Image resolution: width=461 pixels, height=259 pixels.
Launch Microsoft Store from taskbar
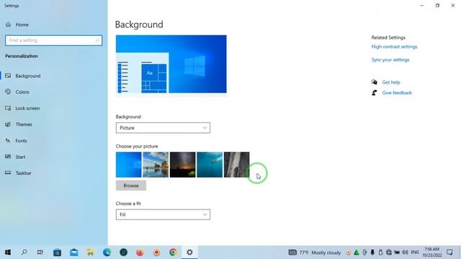coord(58,253)
